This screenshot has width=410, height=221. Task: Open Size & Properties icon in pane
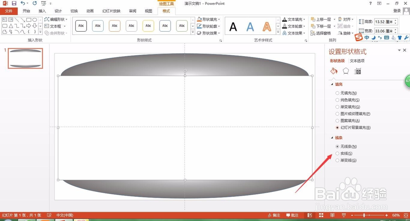pyautogui.click(x=358, y=71)
